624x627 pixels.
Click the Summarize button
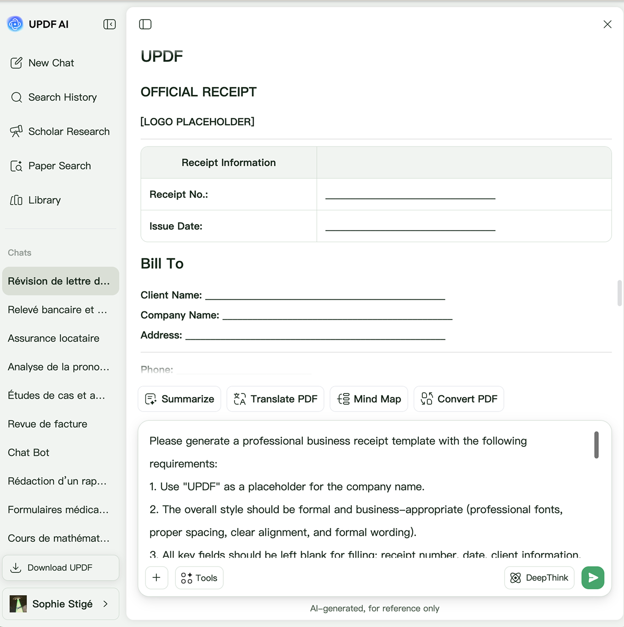pyautogui.click(x=179, y=399)
